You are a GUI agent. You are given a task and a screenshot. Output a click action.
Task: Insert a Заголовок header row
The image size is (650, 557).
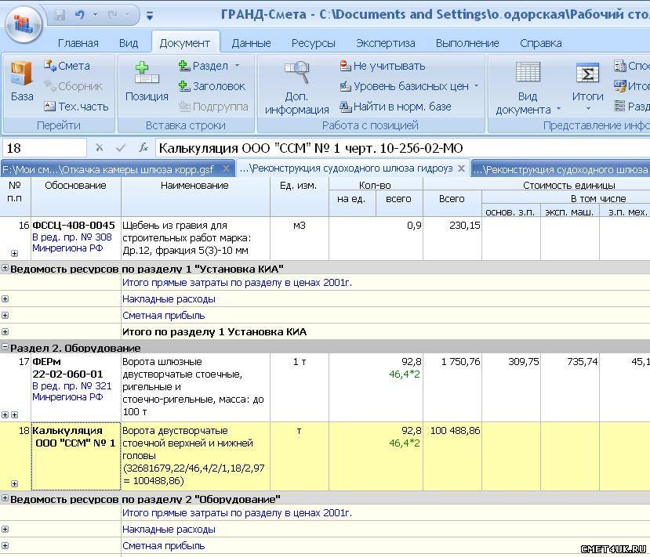212,86
